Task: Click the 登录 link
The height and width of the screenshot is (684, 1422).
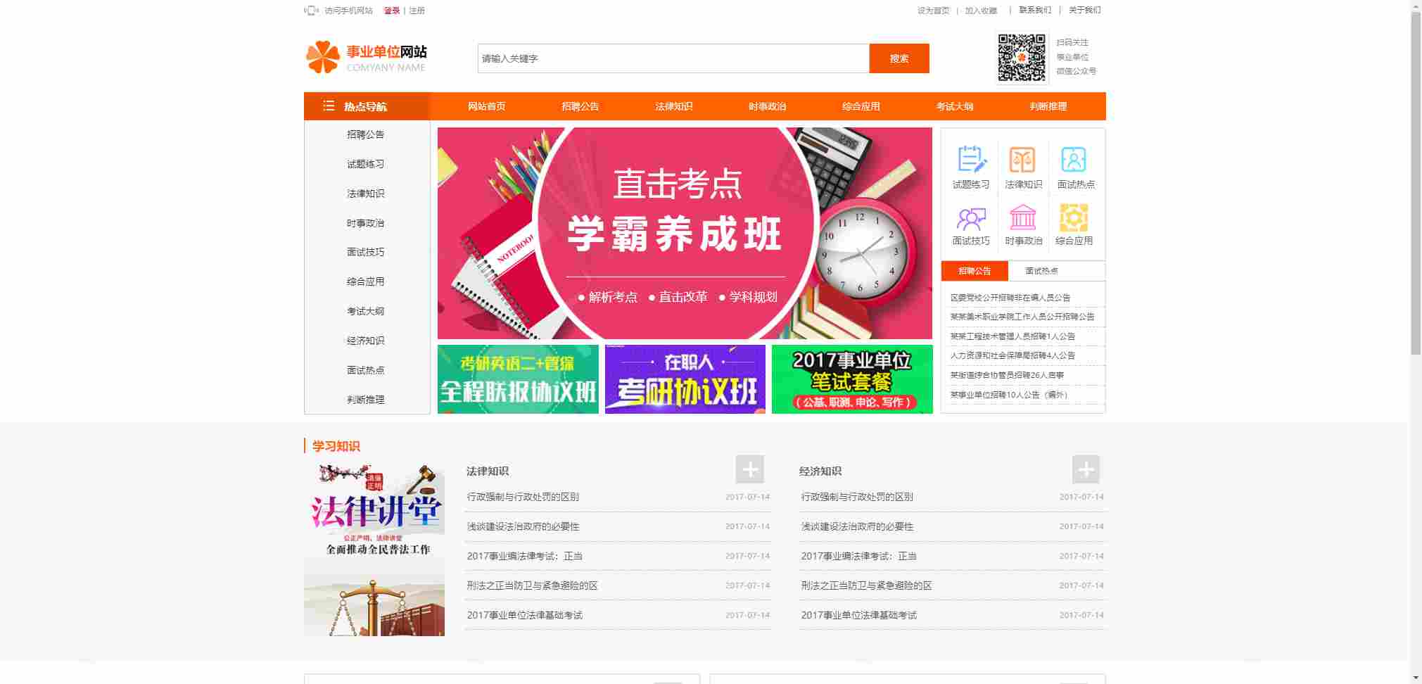Action: [392, 11]
